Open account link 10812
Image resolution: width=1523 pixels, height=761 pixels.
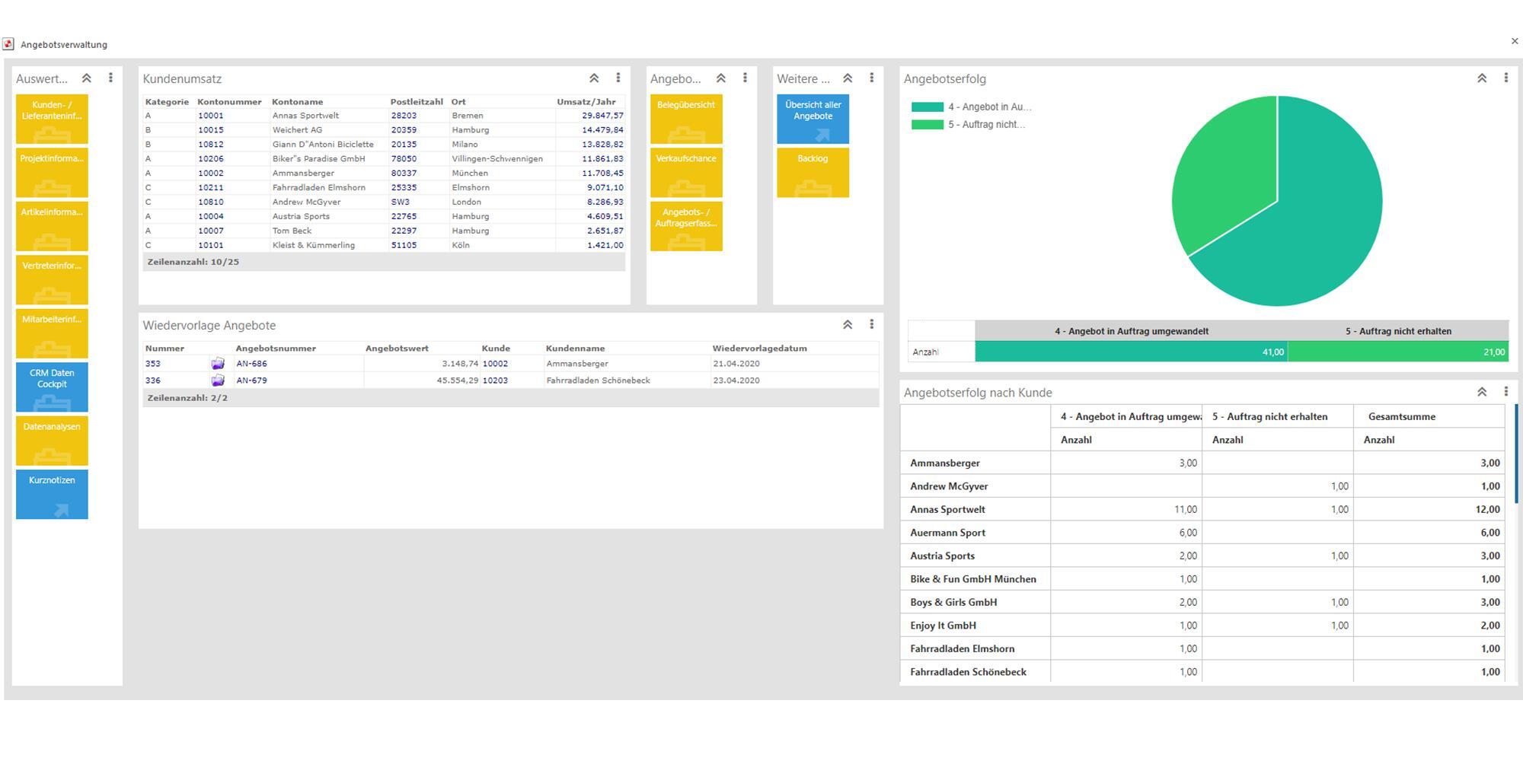tap(211, 145)
